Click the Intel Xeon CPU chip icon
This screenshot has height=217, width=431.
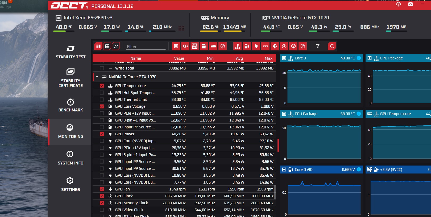point(58,18)
